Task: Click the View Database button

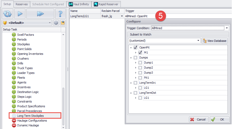Action: coord(215,41)
